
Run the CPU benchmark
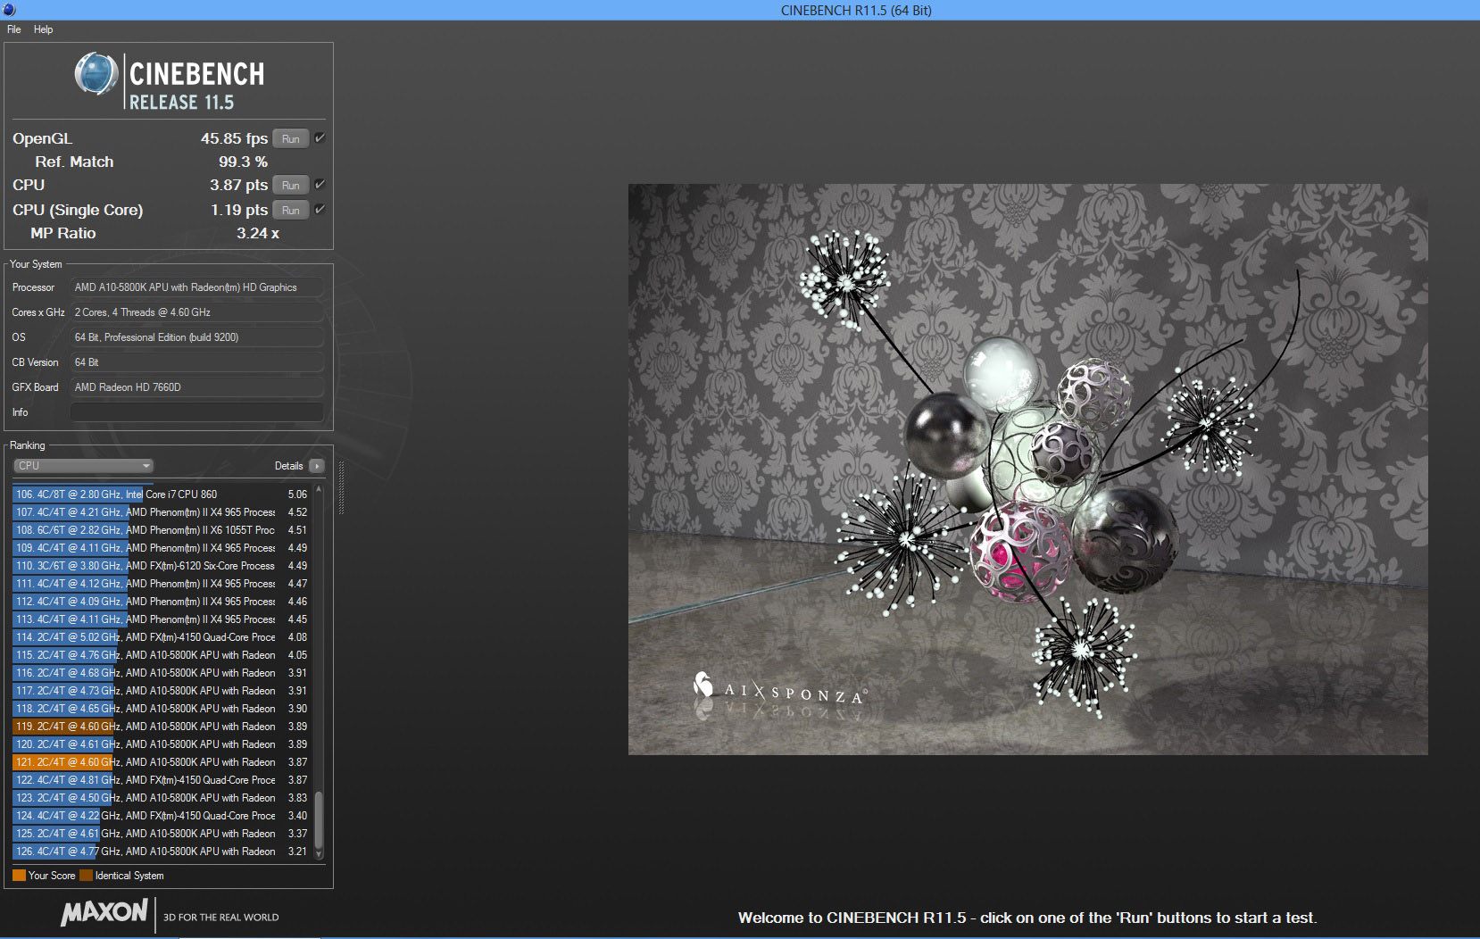tap(291, 186)
